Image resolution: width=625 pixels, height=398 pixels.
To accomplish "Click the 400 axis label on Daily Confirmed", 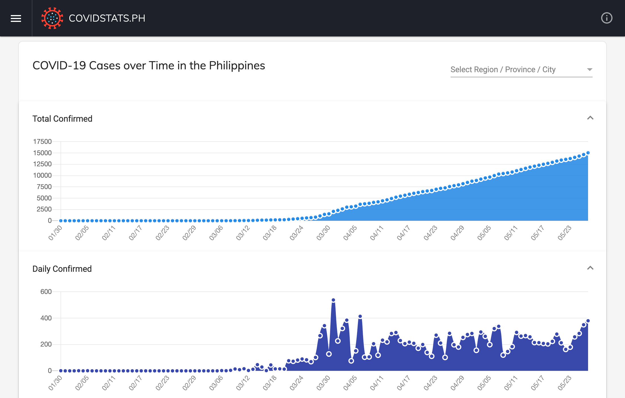I will (46, 318).
